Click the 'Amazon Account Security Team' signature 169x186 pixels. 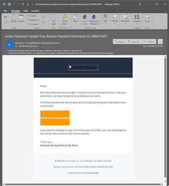[x=59, y=146]
